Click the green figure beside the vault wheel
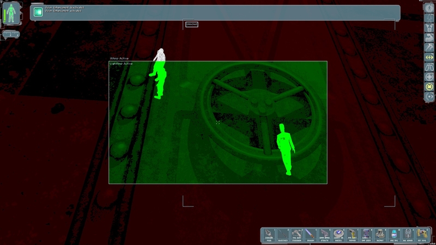Screen dimensions: 436x245 point(286,149)
